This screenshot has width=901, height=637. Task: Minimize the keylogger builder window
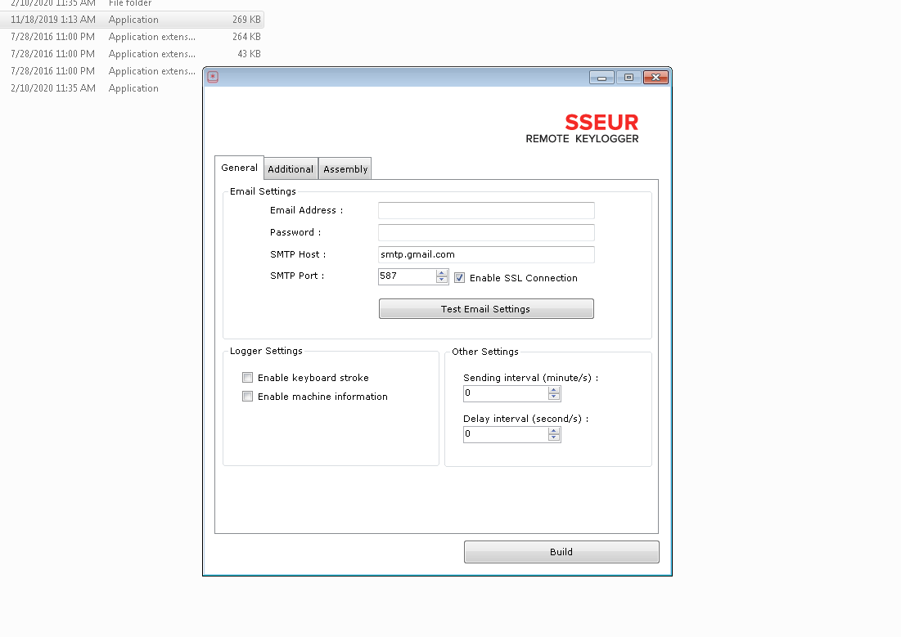pos(601,78)
